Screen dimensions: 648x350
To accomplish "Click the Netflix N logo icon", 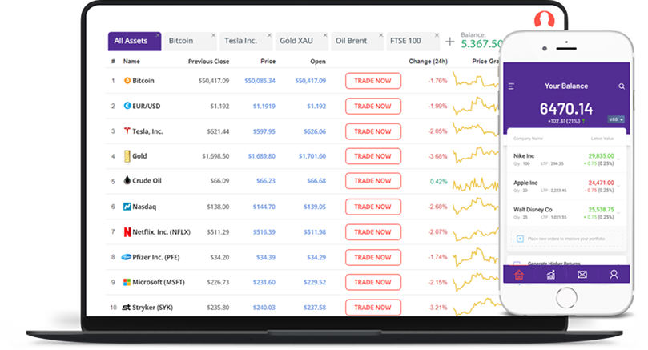I will (127, 231).
